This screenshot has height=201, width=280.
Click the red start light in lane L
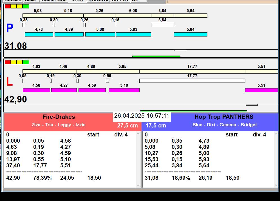coord(8,62)
